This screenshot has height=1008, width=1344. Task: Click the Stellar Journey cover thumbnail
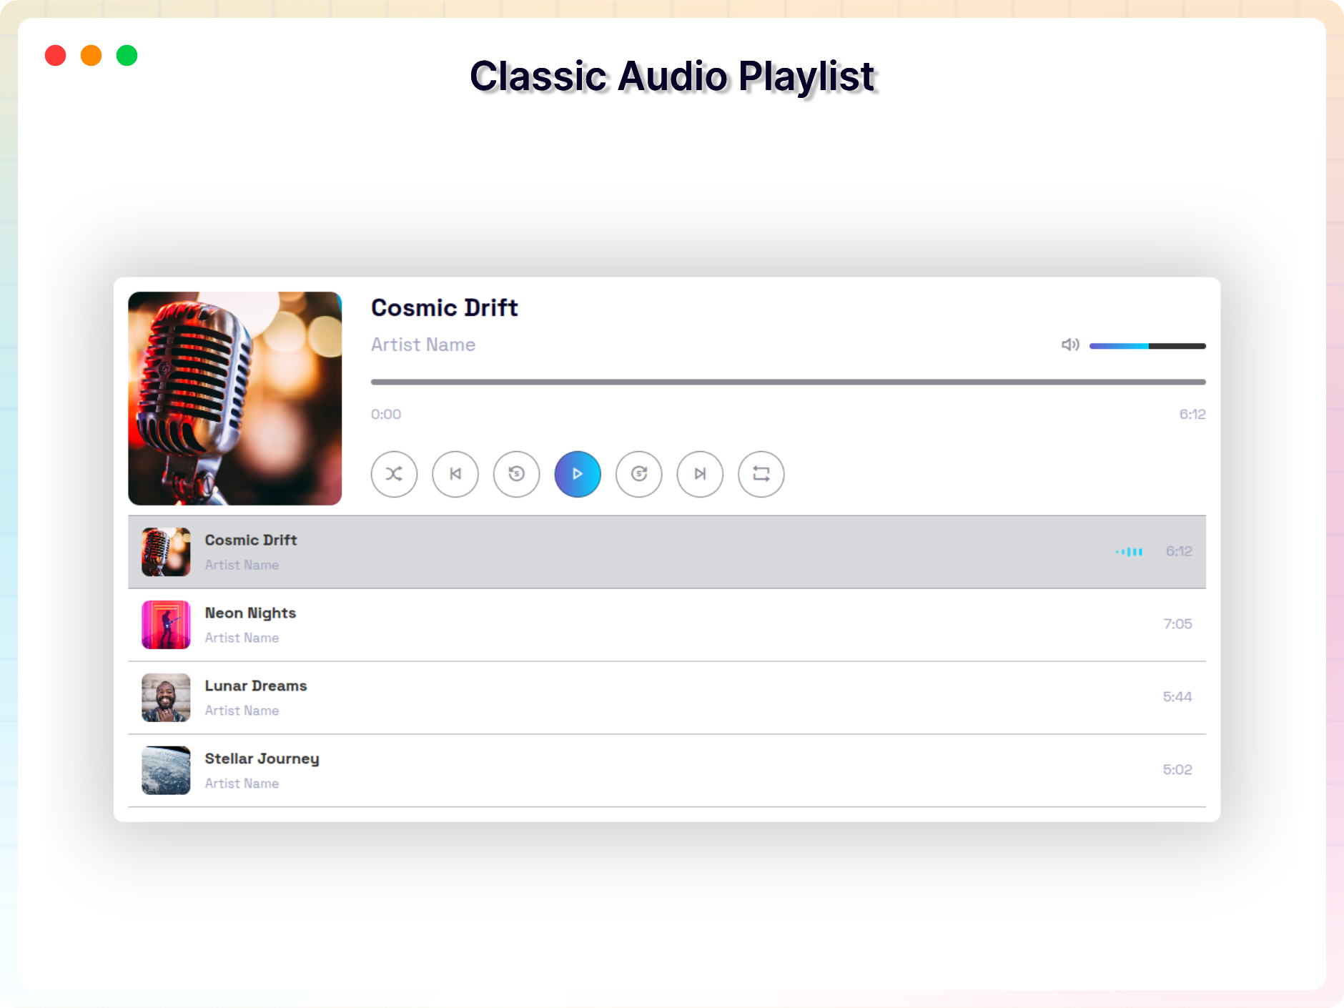click(166, 770)
